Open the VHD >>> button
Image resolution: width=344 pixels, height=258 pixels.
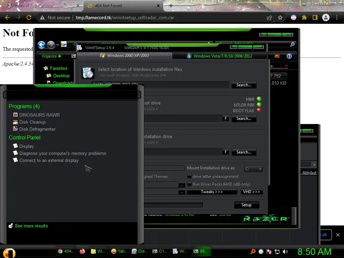(x=251, y=192)
